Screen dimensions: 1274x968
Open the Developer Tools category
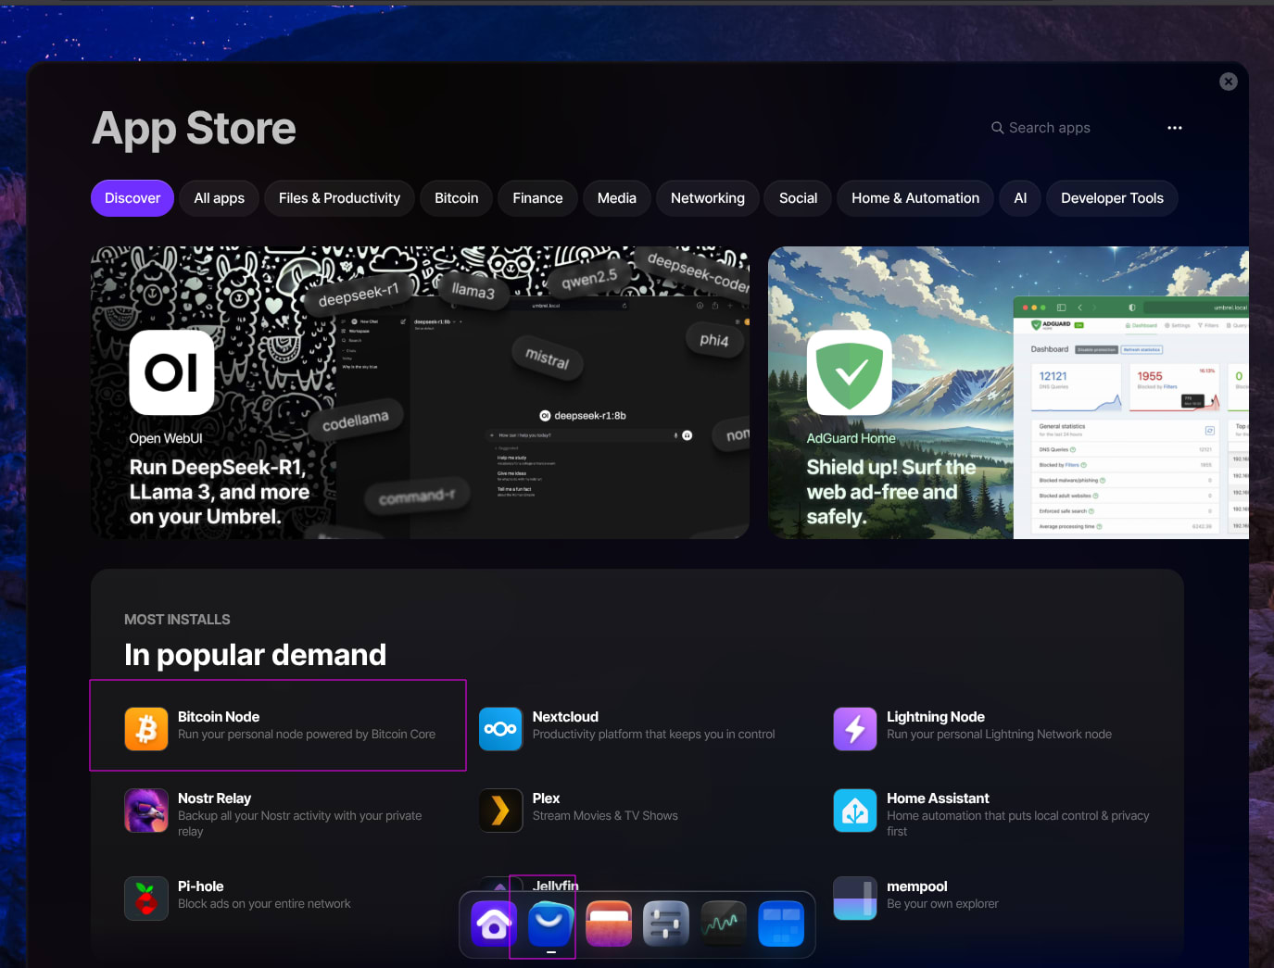[1113, 198]
